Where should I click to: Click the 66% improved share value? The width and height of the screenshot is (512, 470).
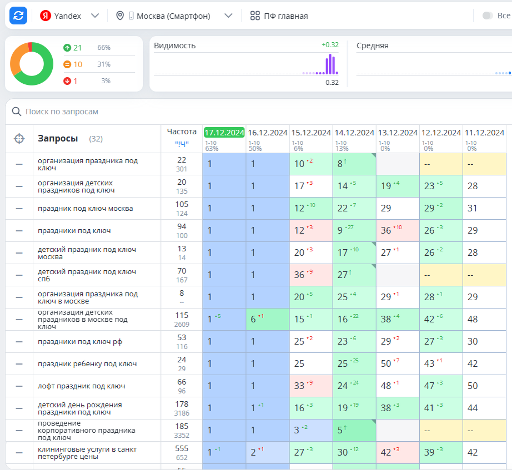104,48
